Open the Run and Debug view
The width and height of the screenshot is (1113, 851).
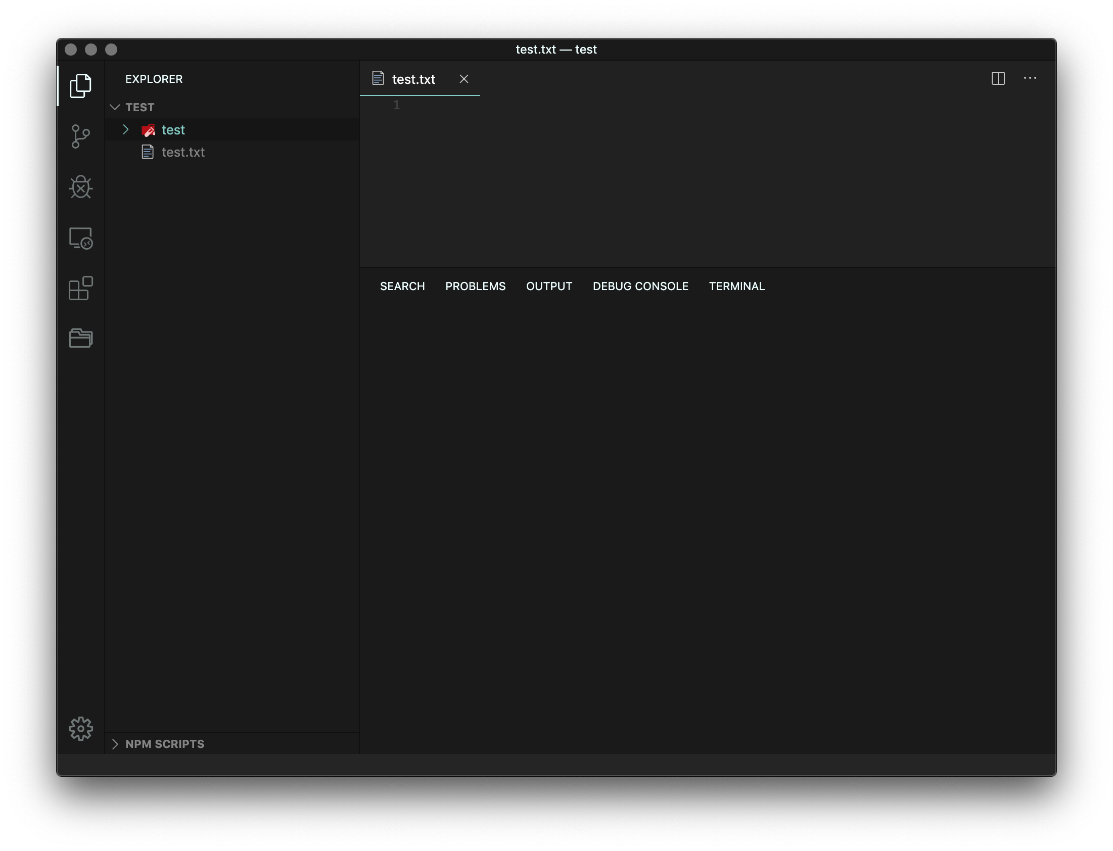[x=80, y=187]
